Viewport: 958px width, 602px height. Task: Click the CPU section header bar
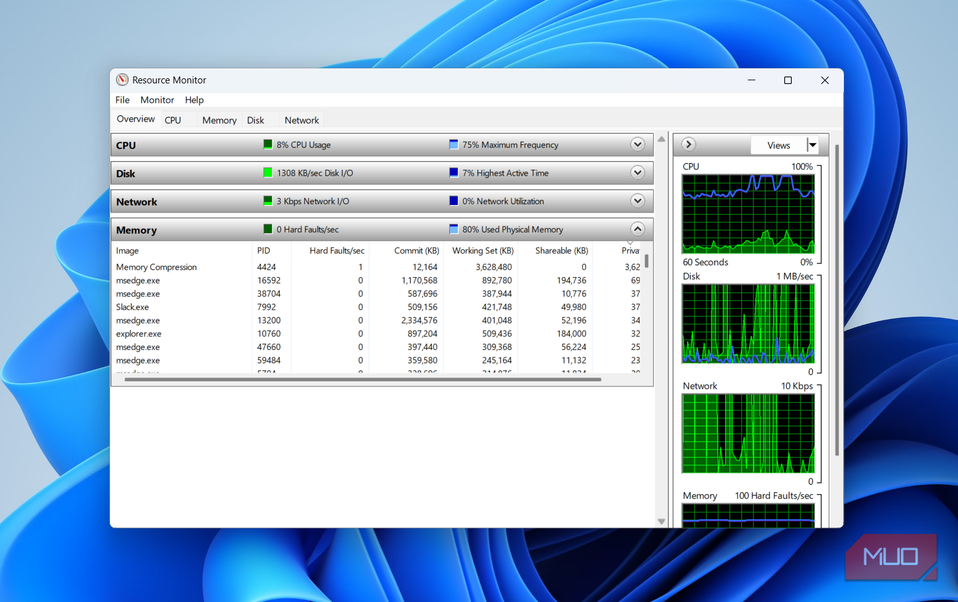click(x=382, y=145)
